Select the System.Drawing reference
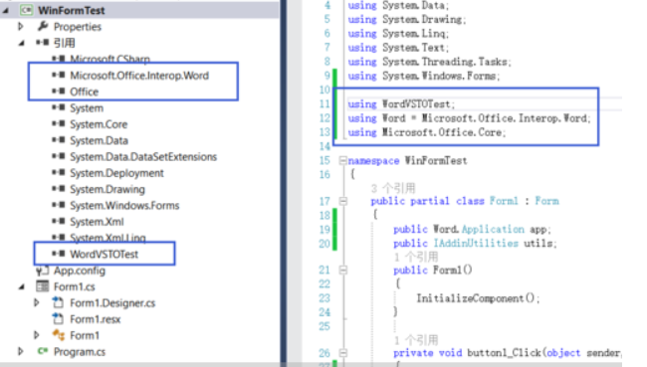This screenshot has width=647, height=367. click(x=108, y=189)
